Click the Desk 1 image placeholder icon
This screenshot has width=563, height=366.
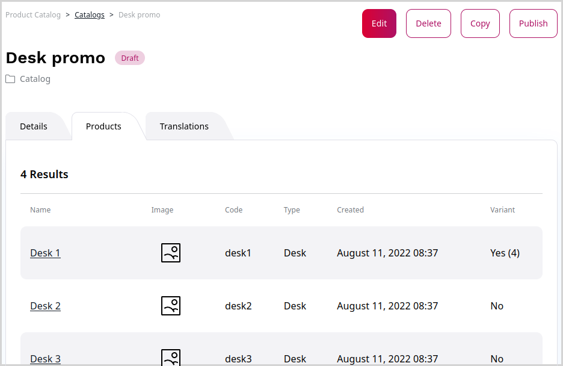coord(171,253)
